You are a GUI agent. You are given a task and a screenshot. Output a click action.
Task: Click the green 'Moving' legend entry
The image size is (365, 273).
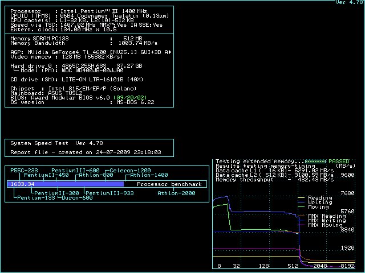pos(314,207)
